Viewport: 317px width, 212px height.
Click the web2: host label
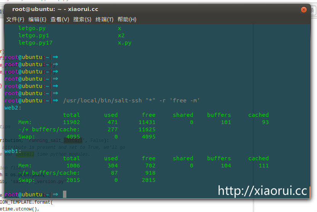click(13, 108)
